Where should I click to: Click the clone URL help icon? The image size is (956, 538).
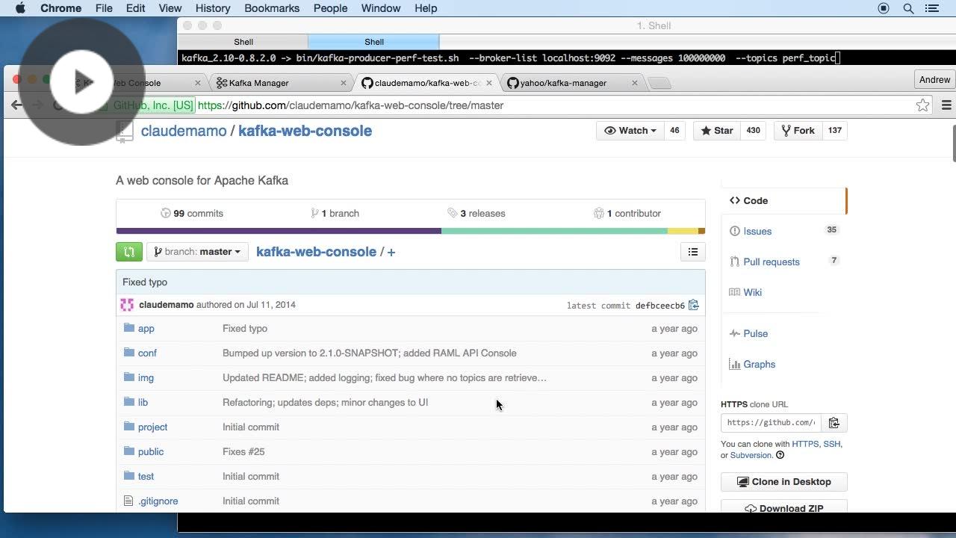[780, 455]
